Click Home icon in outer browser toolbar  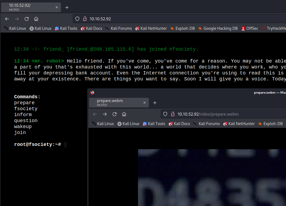(36, 19)
